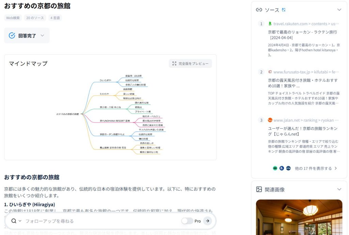
Task: Submit follow-up with the arrow send button
Action: (x=207, y=221)
